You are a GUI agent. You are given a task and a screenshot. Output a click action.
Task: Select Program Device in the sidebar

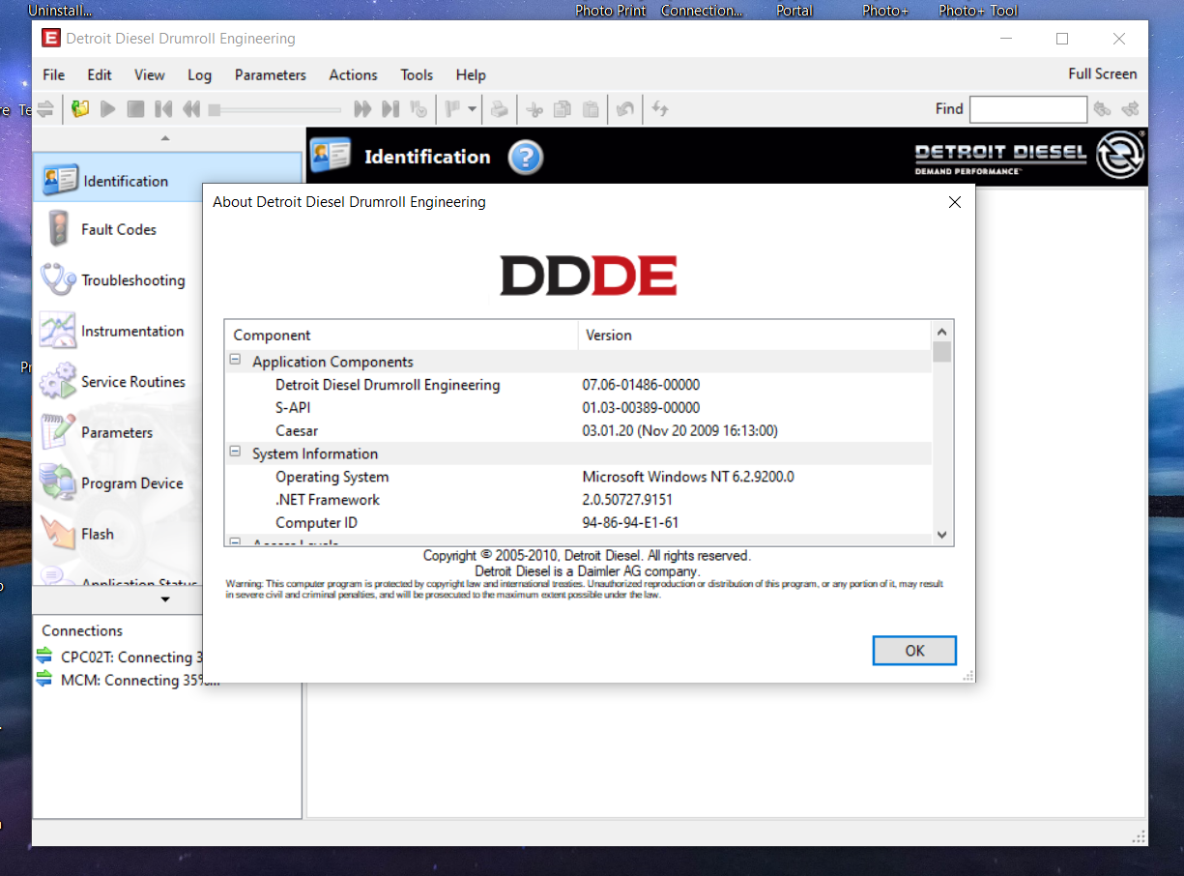pos(118,483)
